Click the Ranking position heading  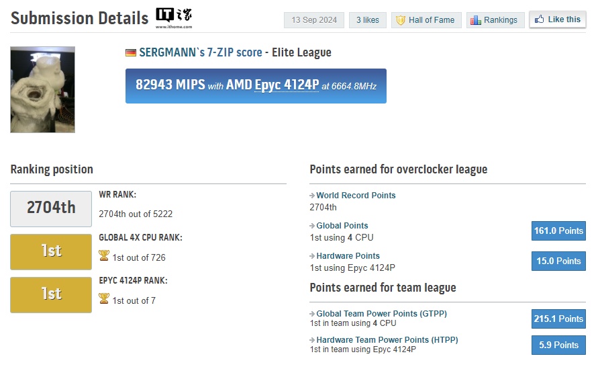click(52, 169)
